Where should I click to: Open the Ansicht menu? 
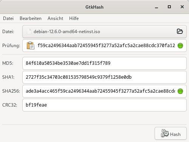tap(55, 18)
